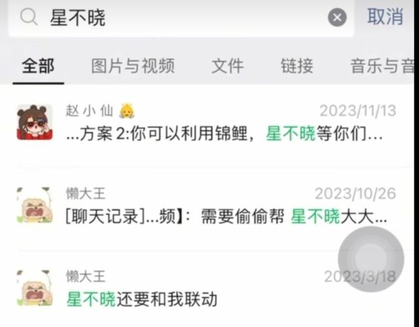
Task: Click the emoji beside 赵小仙 name
Action: pyautogui.click(x=127, y=111)
